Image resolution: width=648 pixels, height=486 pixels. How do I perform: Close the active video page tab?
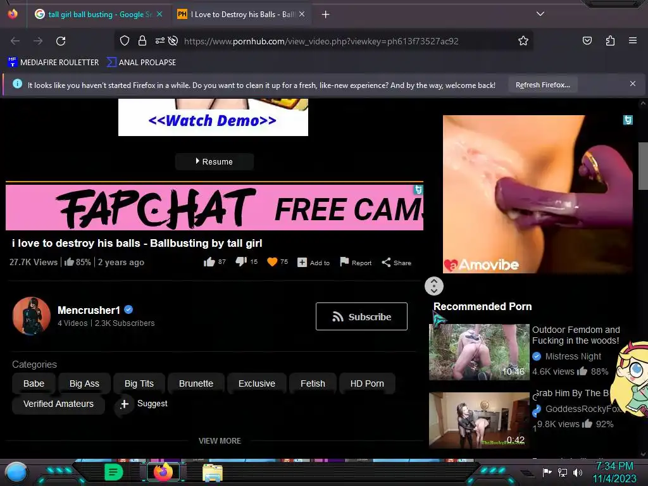point(302,14)
